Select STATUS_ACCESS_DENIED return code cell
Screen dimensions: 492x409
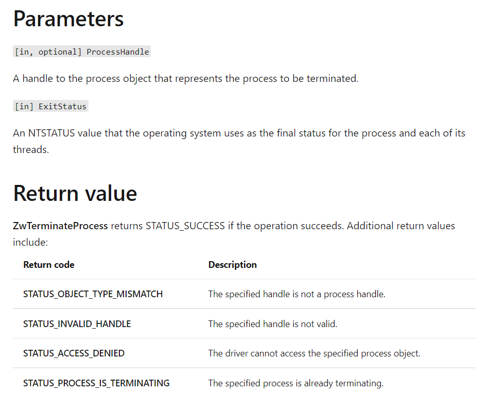74,353
